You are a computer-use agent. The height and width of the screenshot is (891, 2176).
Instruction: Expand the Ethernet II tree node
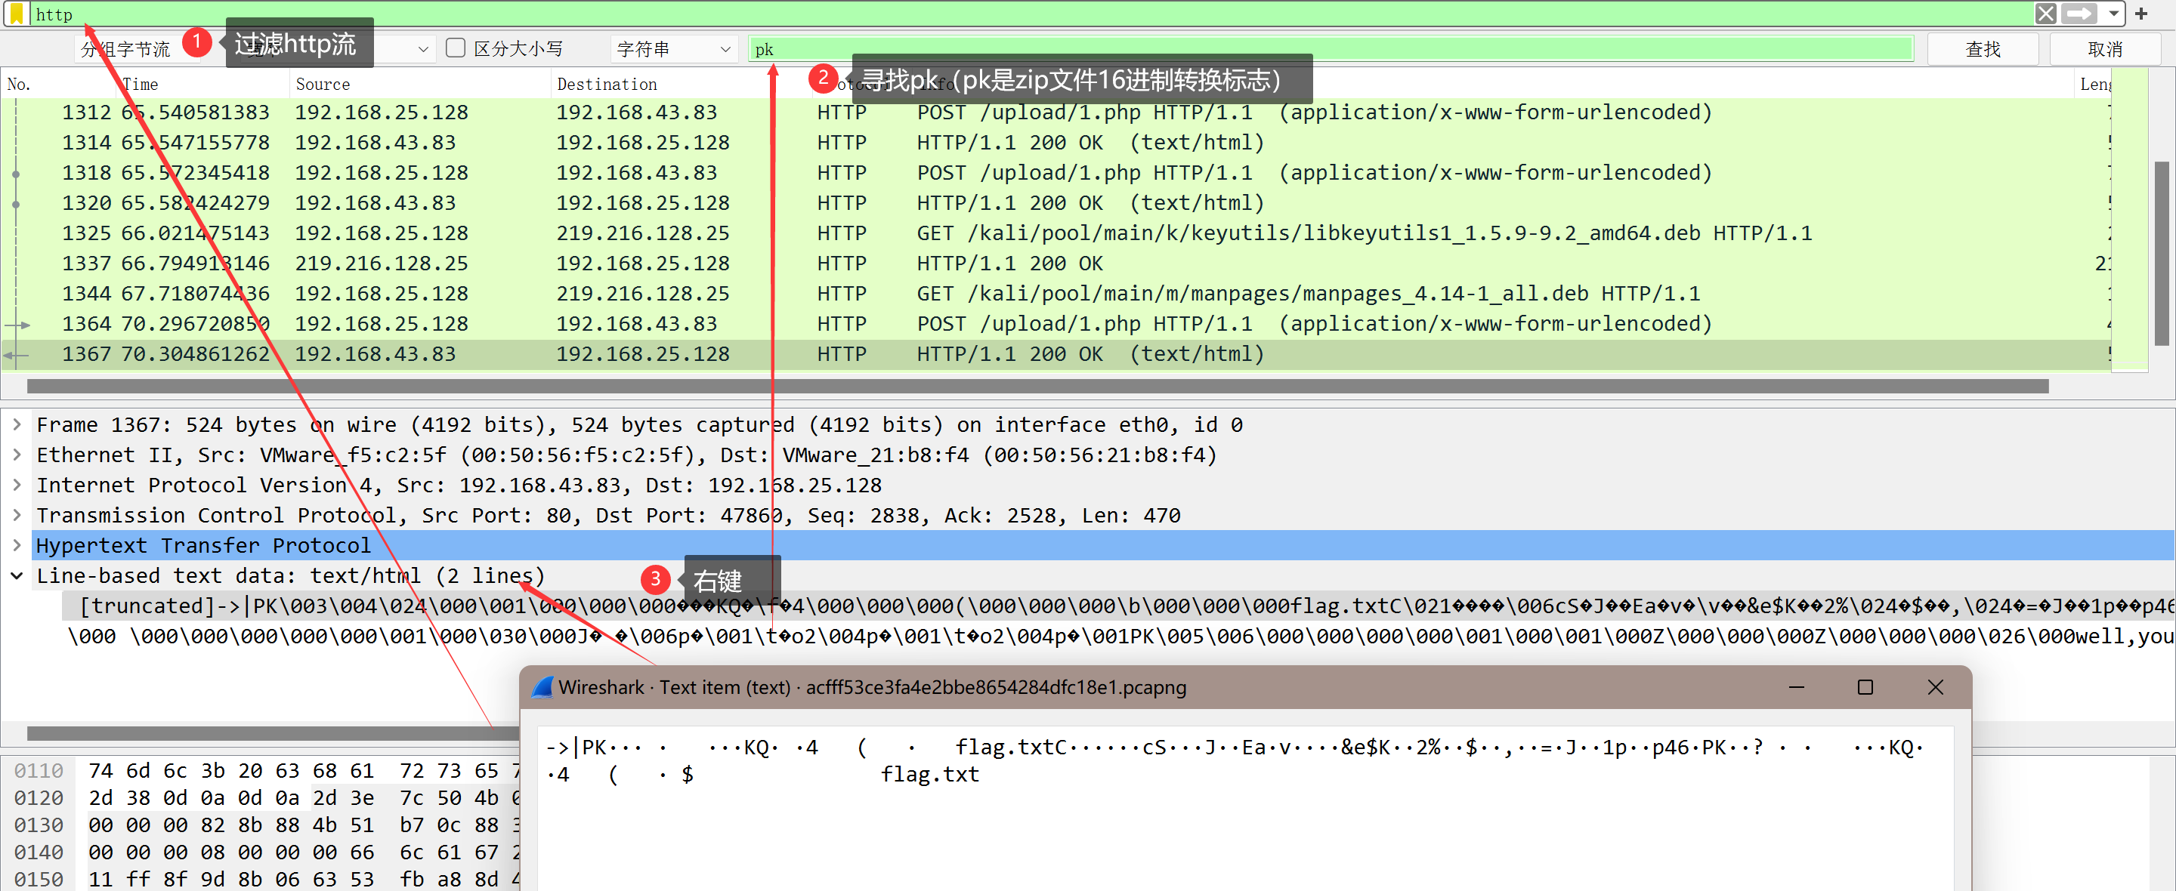click(x=16, y=455)
